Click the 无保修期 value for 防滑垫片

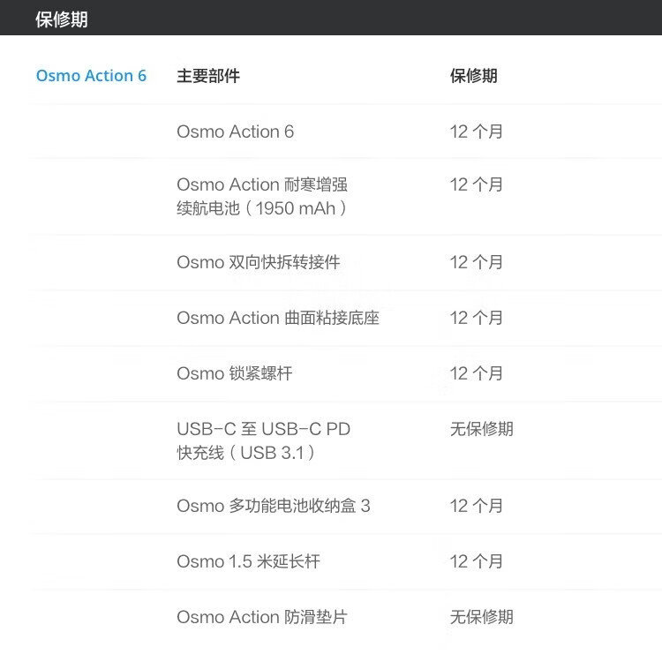tap(481, 617)
